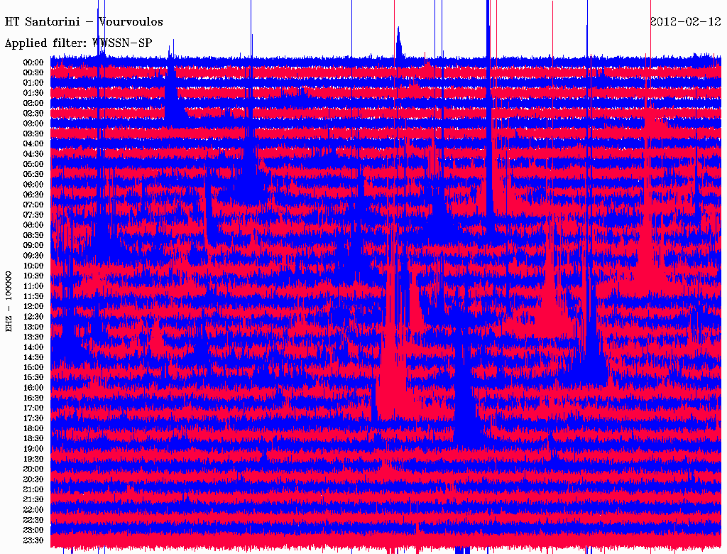Viewport: 727px width, 554px height.
Task: Select the 00:00 time row label
Action: pyautogui.click(x=33, y=63)
